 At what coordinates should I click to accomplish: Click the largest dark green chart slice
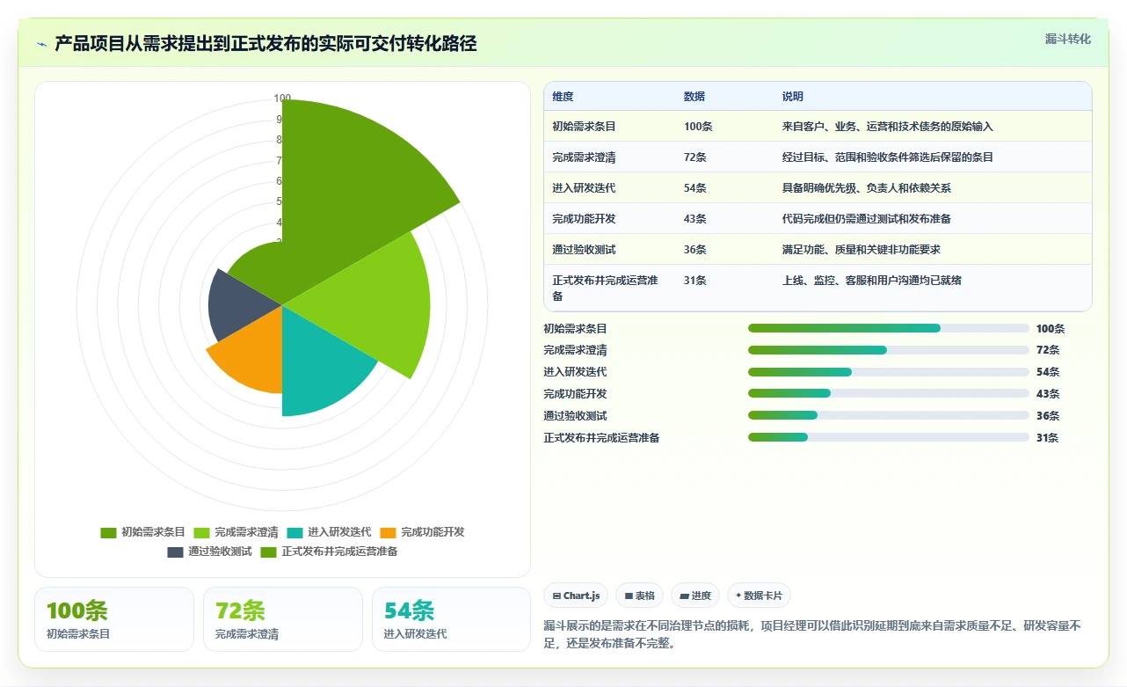[x=352, y=185]
